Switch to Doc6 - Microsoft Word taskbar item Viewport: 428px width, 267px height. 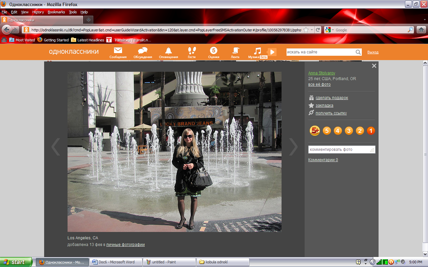click(x=116, y=262)
